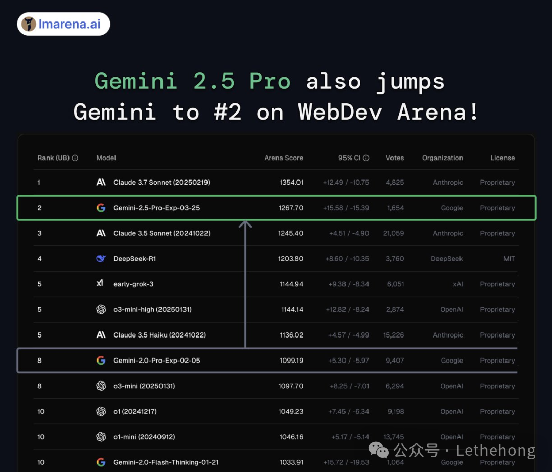The width and height of the screenshot is (552, 472).
Task: Select model name DeepSeek-R1
Action: point(134,259)
